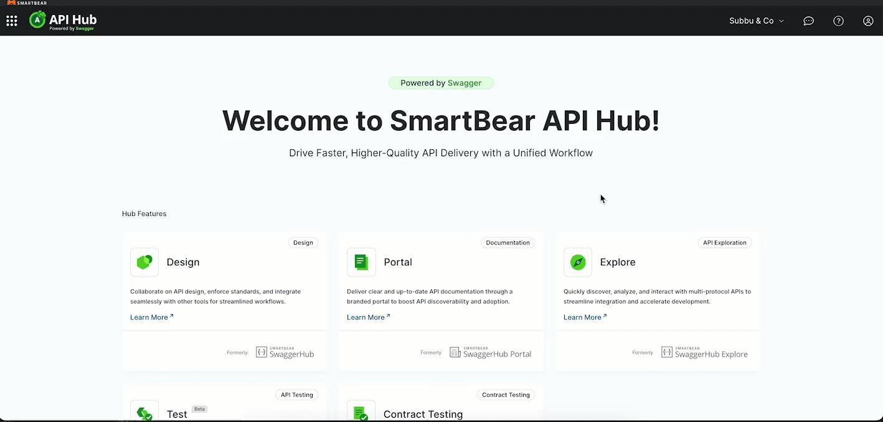Click the Welcome to SmartBear API Hub heading
The width and height of the screenshot is (883, 422).
click(441, 120)
